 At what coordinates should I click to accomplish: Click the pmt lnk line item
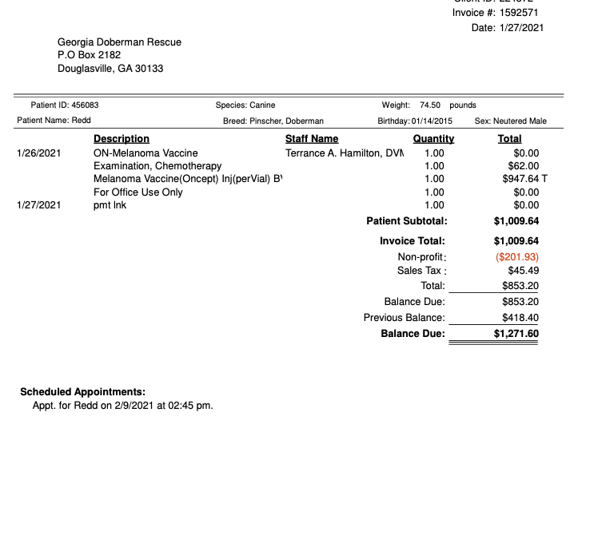(110, 205)
